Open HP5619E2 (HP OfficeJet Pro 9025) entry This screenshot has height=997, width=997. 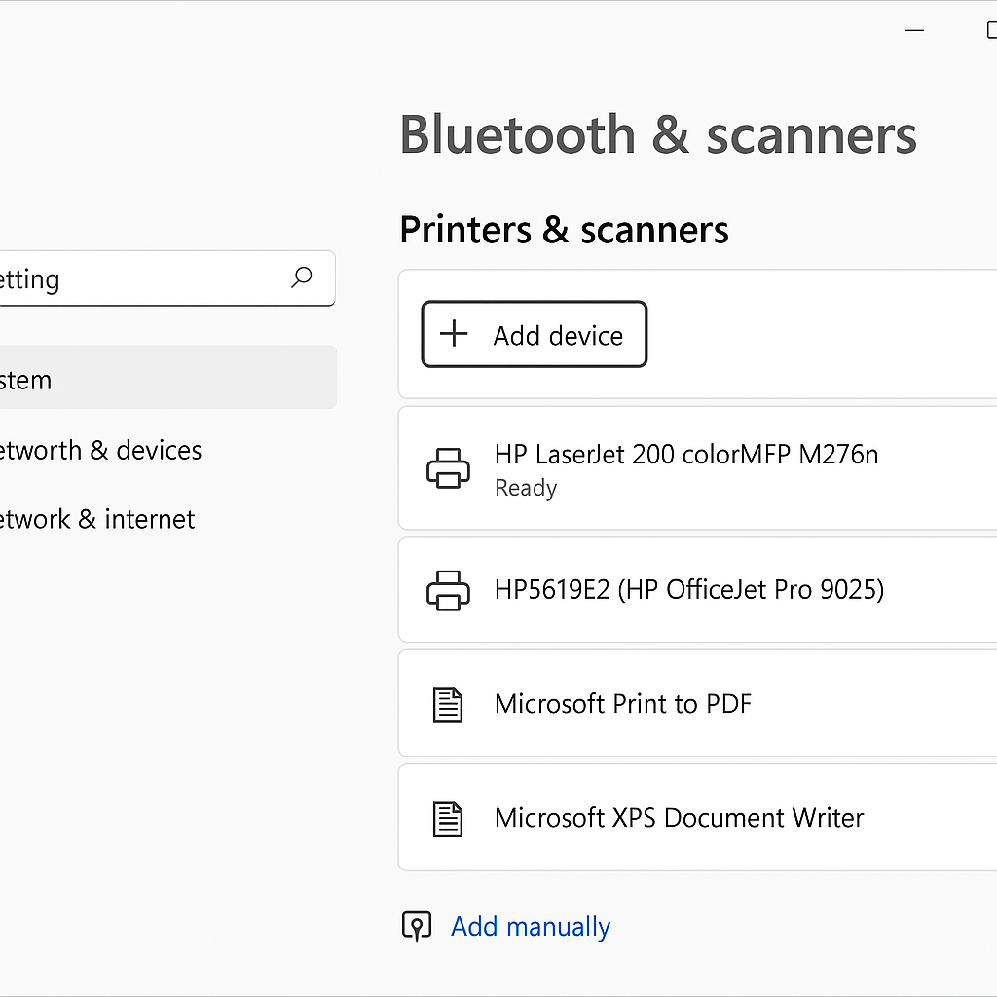point(697,590)
